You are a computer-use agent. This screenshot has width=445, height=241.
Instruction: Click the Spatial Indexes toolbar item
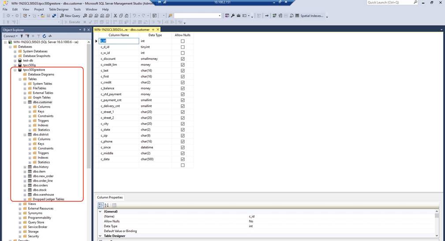coord(312,16)
